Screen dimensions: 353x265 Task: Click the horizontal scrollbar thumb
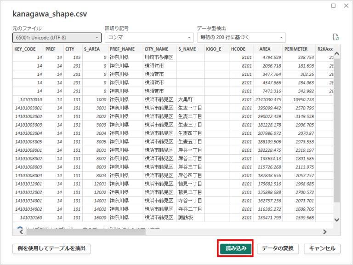(x=86, y=232)
